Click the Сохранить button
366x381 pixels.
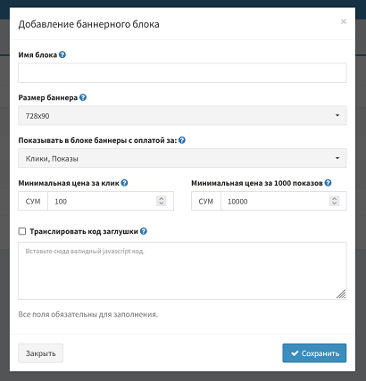314,353
